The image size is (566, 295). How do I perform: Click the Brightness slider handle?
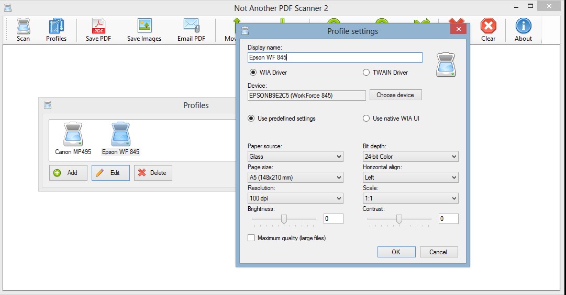284,219
